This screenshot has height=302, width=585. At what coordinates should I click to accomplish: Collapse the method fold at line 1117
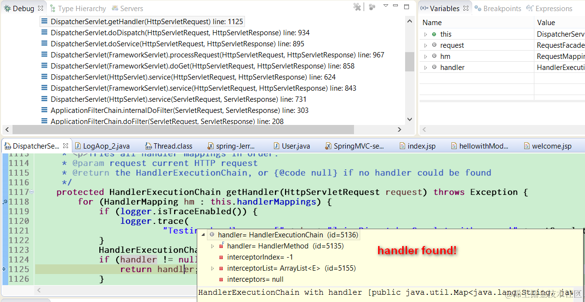click(32, 192)
